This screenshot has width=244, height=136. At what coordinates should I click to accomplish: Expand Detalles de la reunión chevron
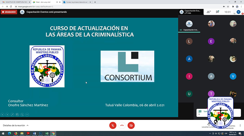tap(27, 126)
